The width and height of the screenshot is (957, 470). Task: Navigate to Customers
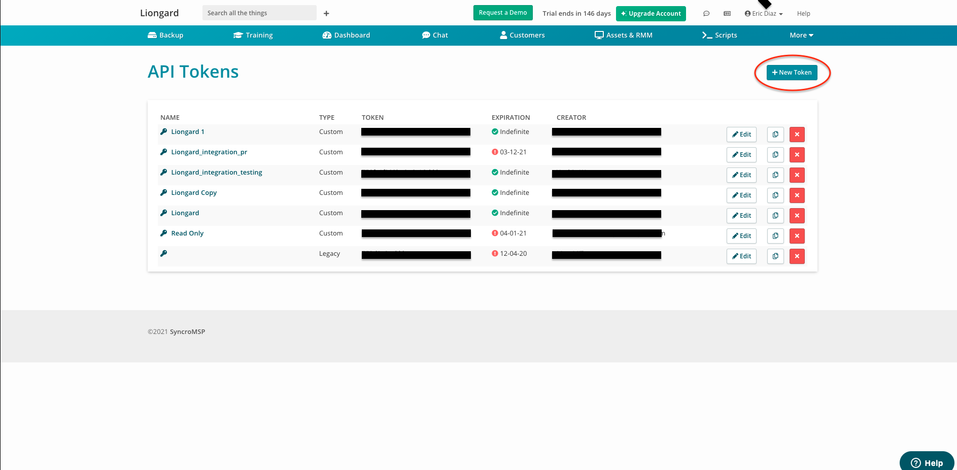click(522, 35)
